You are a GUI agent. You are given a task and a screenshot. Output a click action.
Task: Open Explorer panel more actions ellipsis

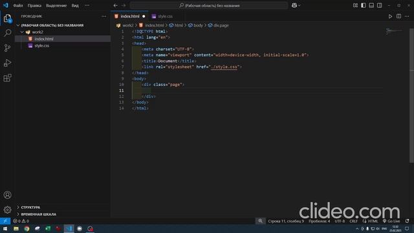[103, 16]
